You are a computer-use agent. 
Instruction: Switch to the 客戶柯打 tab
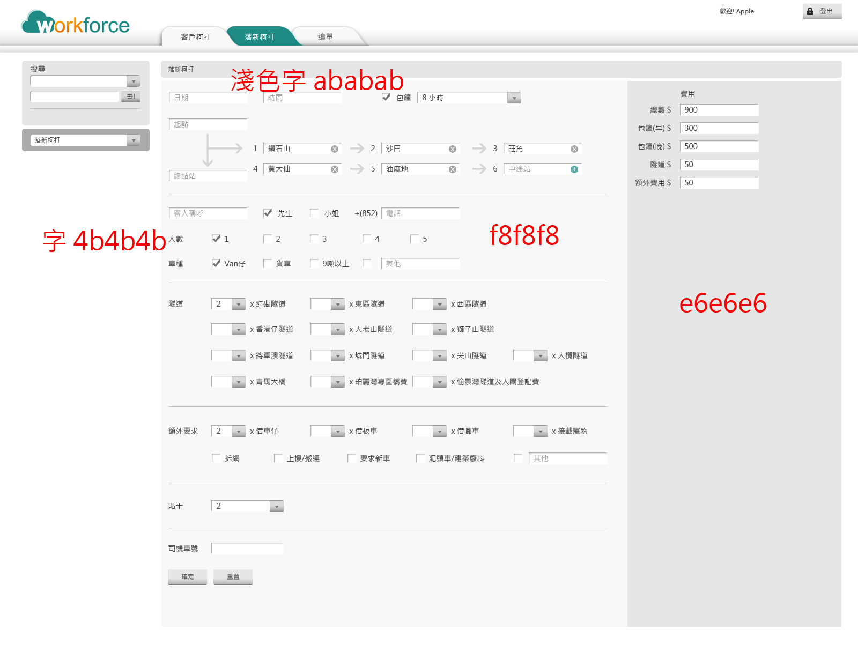pyautogui.click(x=196, y=37)
